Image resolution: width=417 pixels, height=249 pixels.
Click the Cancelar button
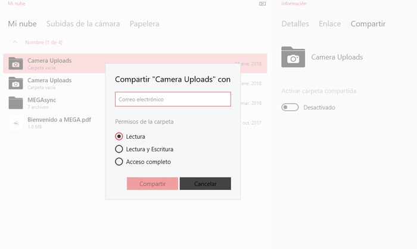click(x=206, y=183)
